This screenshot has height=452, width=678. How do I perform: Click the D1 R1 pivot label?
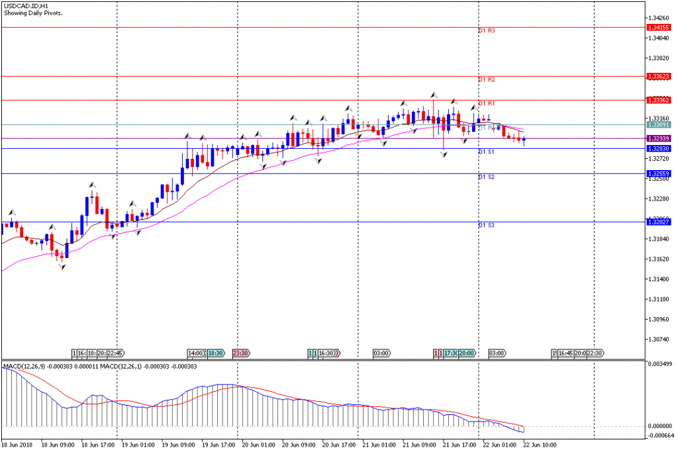(487, 103)
